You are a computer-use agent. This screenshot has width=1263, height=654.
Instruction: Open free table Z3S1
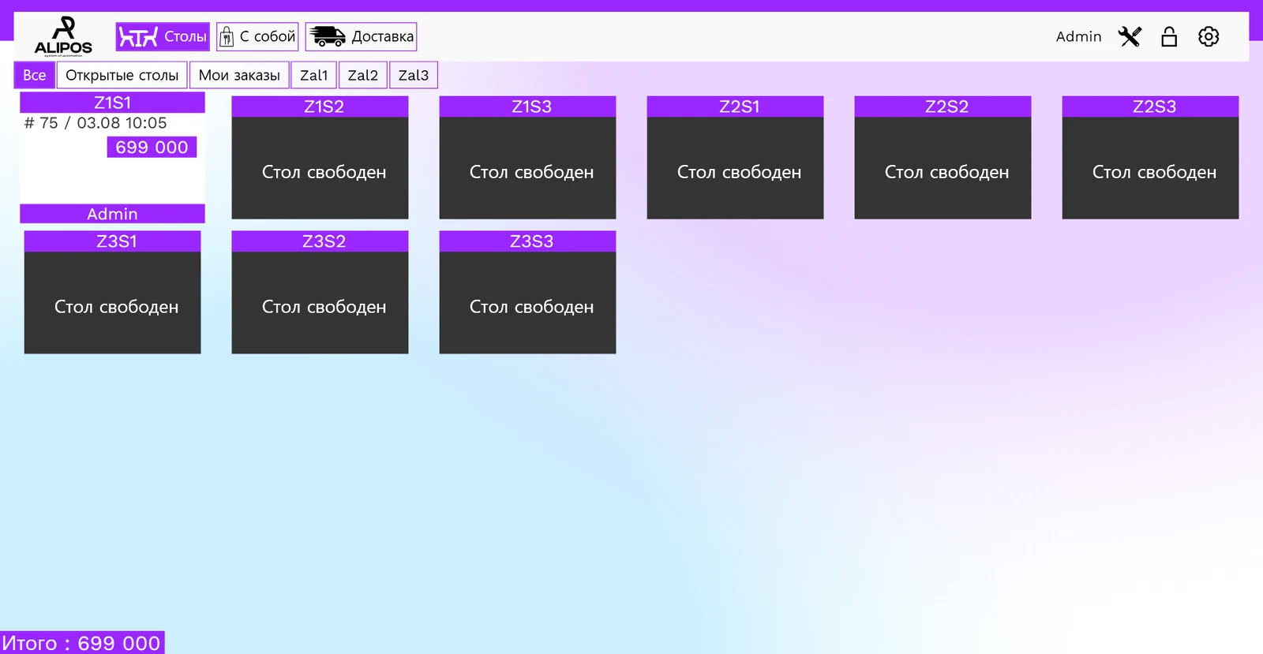(112, 292)
